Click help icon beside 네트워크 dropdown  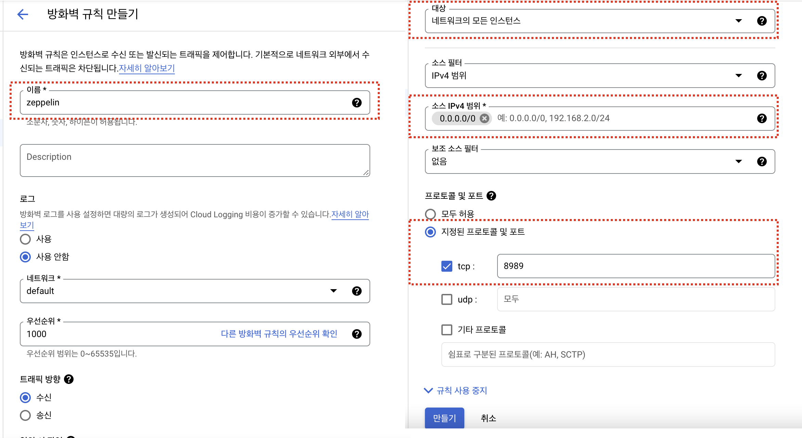pyautogui.click(x=357, y=291)
